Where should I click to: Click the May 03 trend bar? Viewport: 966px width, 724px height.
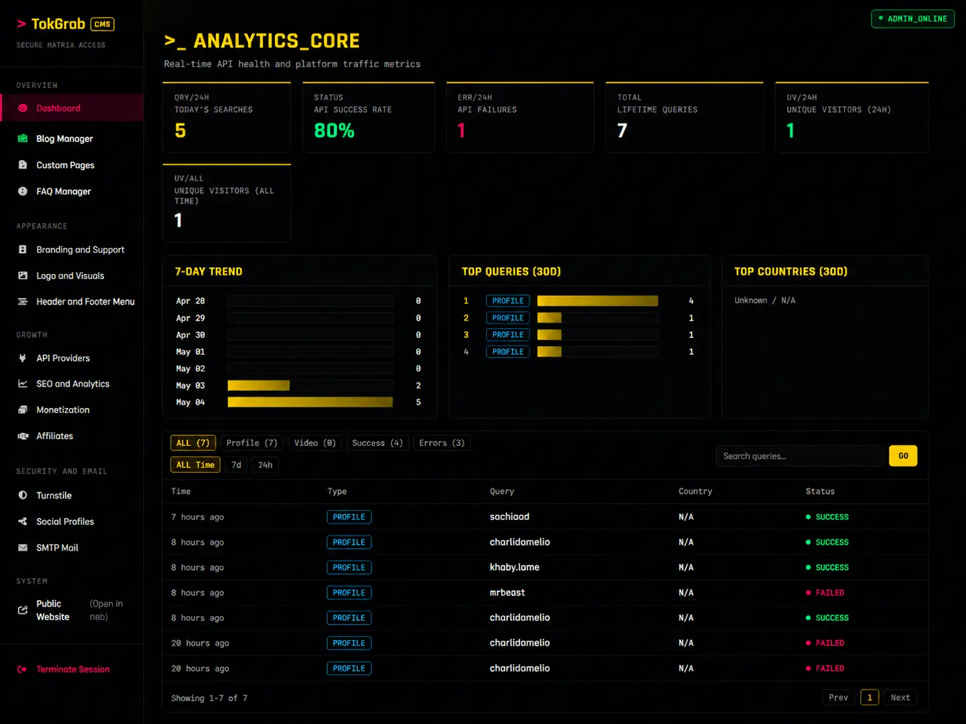(x=259, y=385)
